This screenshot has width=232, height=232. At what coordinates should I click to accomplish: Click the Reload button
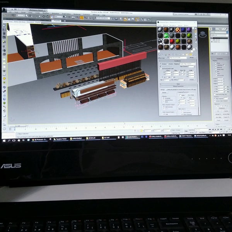[164, 92]
